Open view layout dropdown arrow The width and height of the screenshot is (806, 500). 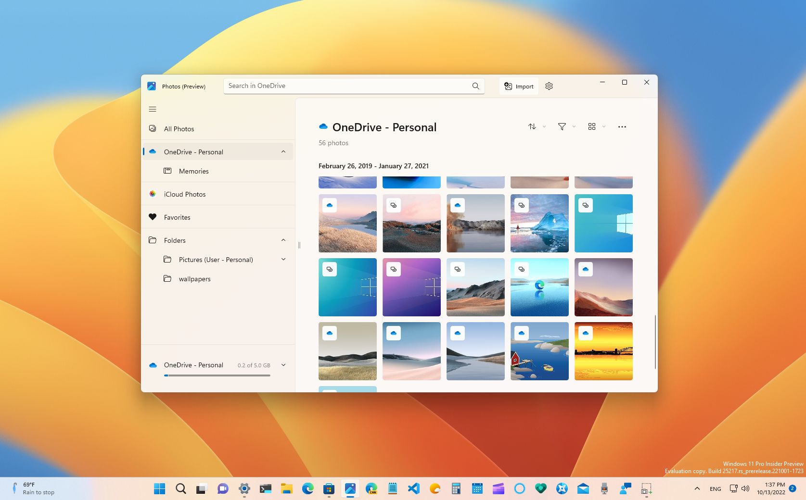click(604, 127)
